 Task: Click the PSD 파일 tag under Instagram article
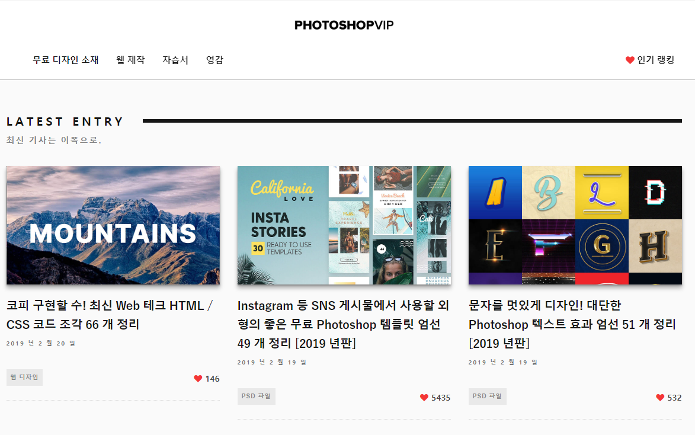click(256, 396)
